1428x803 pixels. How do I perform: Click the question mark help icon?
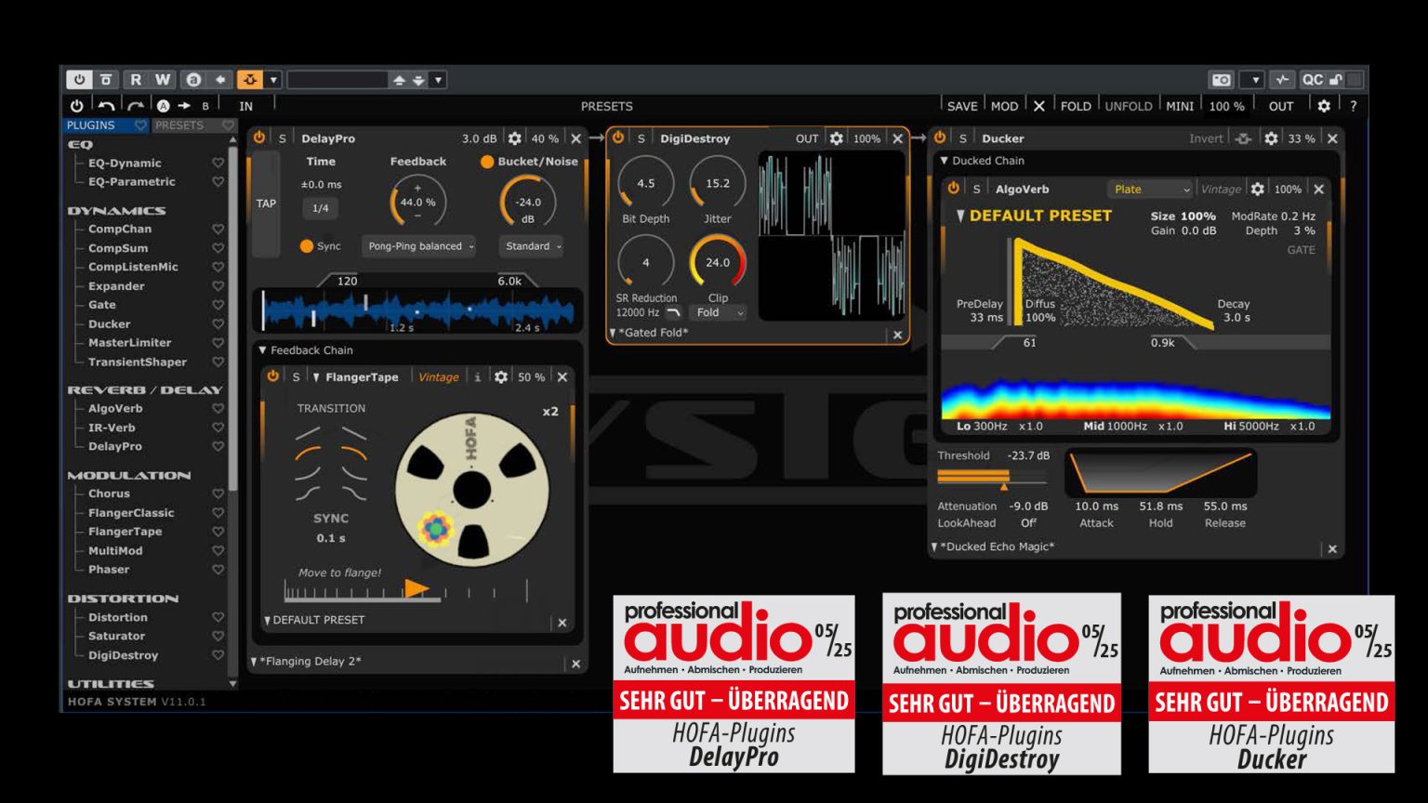(x=1353, y=106)
